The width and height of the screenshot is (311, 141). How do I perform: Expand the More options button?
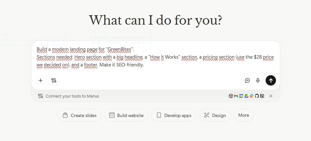244,115
